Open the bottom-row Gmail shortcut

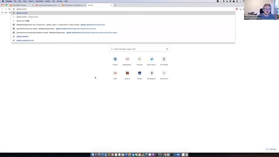[x=115, y=73]
